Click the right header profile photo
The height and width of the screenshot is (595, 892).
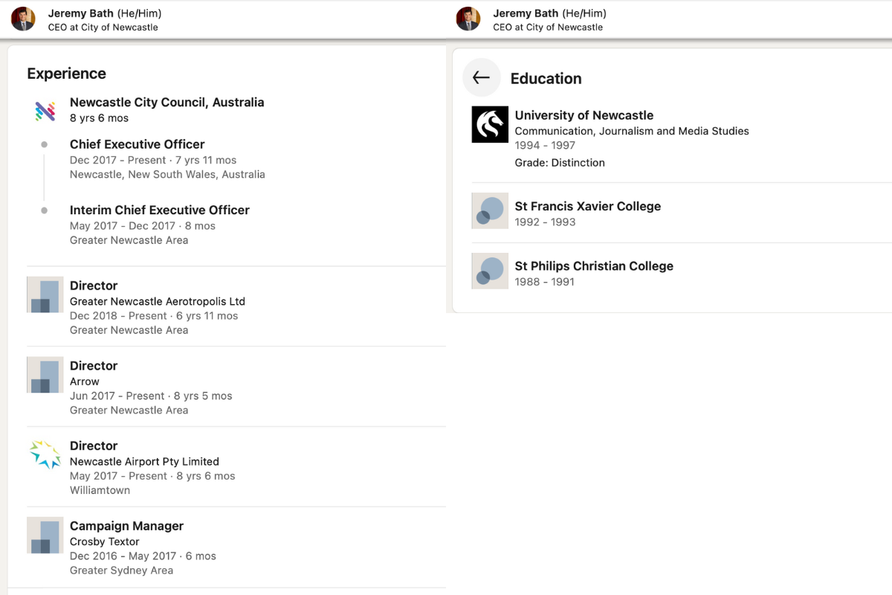(x=468, y=19)
